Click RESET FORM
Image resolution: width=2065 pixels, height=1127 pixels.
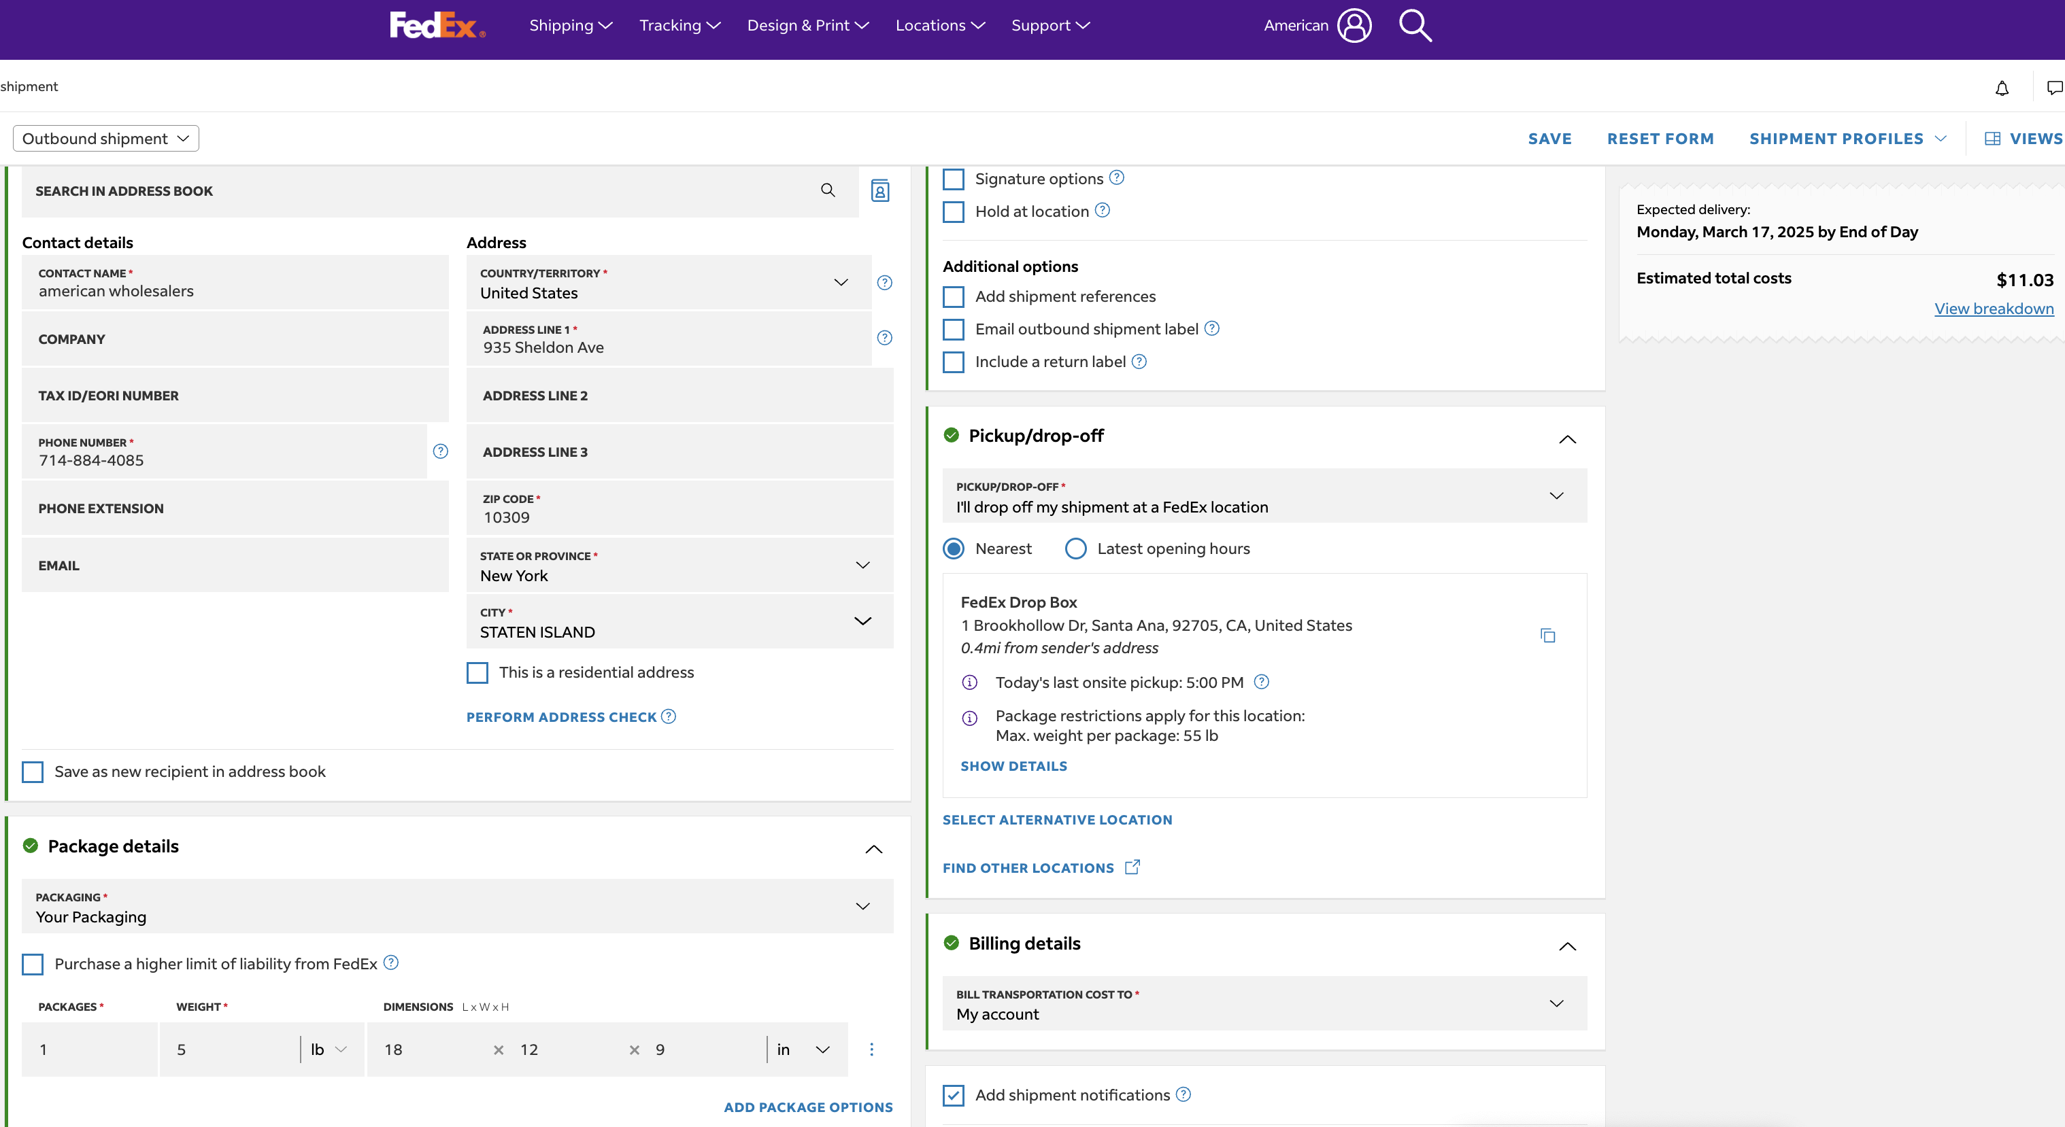pyautogui.click(x=1660, y=139)
